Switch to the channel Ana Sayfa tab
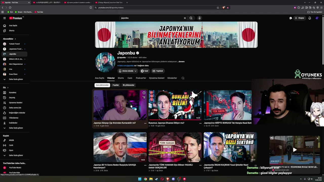 click(x=99, y=78)
